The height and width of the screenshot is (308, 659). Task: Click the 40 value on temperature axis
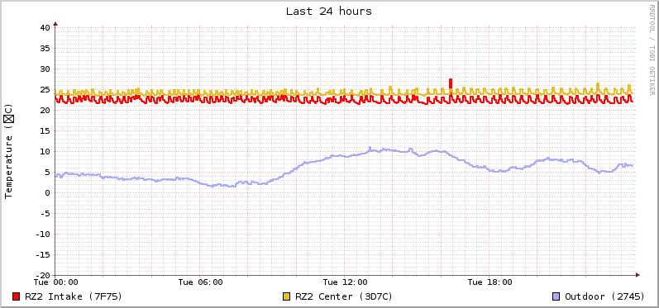[x=45, y=28]
